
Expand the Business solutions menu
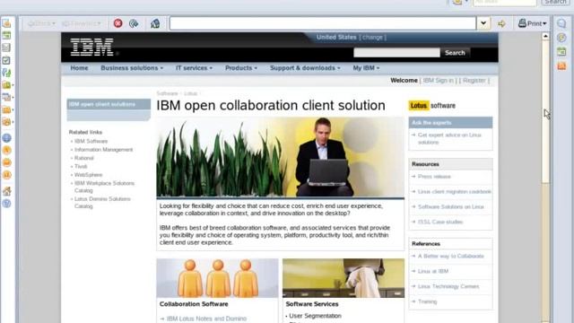[132, 68]
